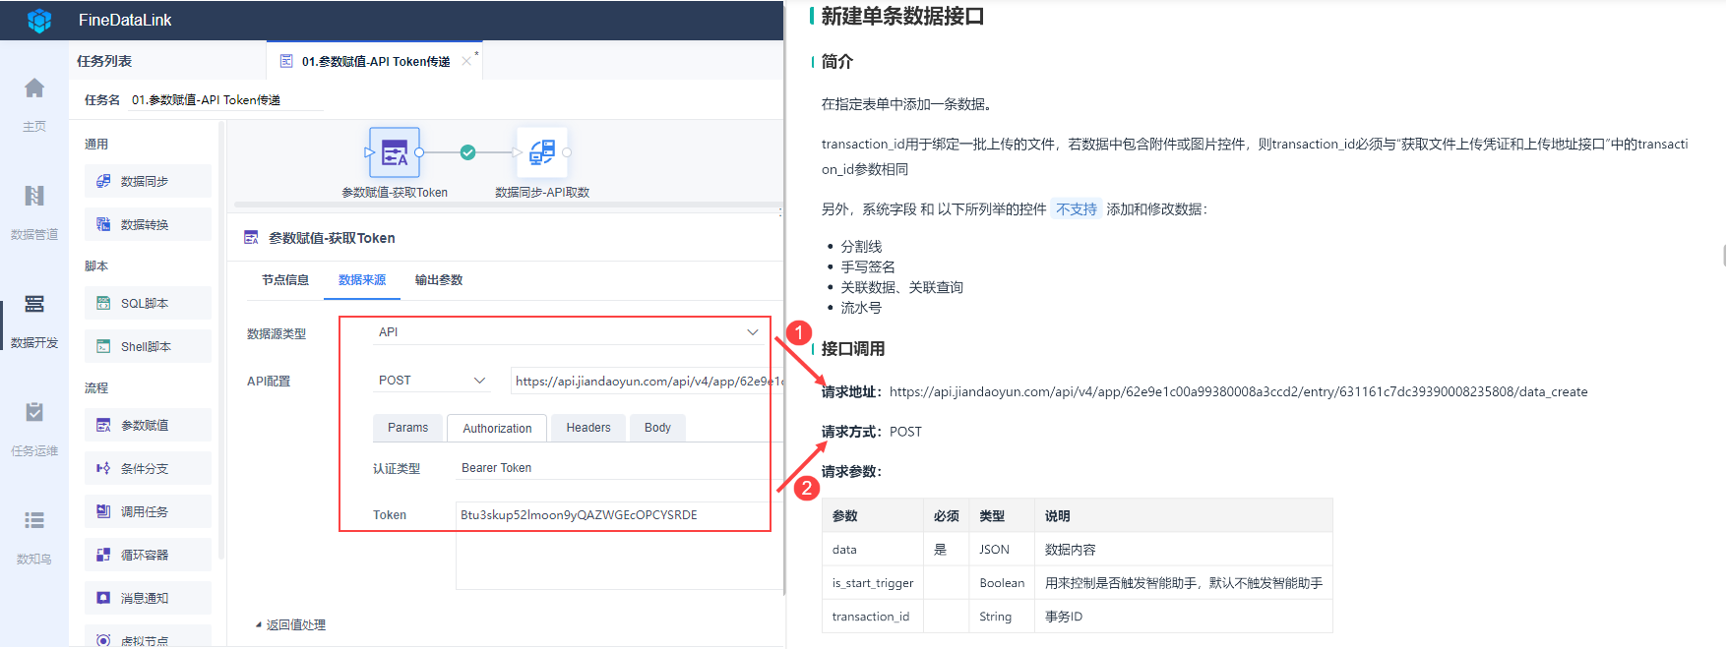Switch to the 数据来源 tab
Viewport: 1728px width, 649px height.
pyautogui.click(x=362, y=280)
